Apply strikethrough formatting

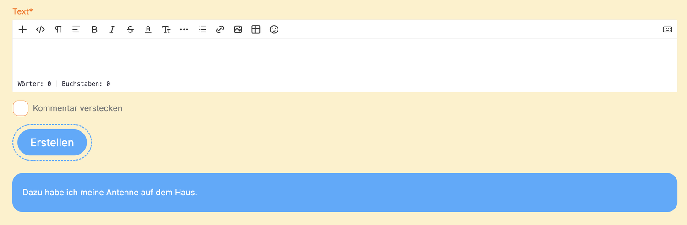130,30
